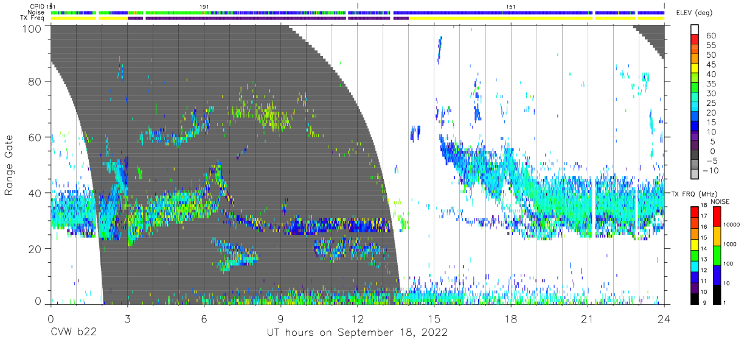Select the 'Range Gate' y-axis label
The width and height of the screenshot is (747, 345).
click(x=9, y=165)
